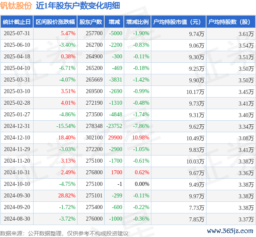Click the -1.90% change ratio
This screenshot has width=256, height=237.
(141, 33)
